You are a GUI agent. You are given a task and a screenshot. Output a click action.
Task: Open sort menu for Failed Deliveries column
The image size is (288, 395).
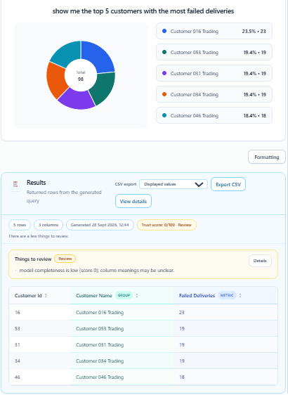point(240,295)
